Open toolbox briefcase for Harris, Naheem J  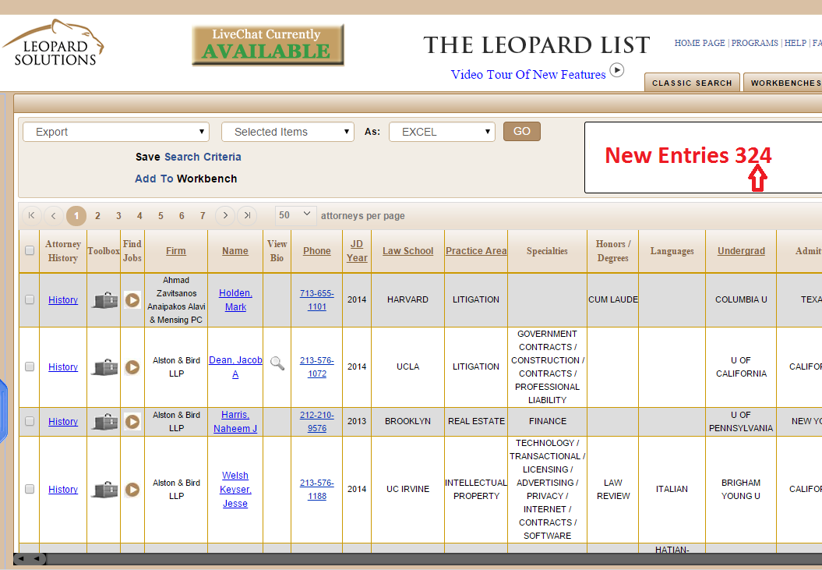pos(105,422)
